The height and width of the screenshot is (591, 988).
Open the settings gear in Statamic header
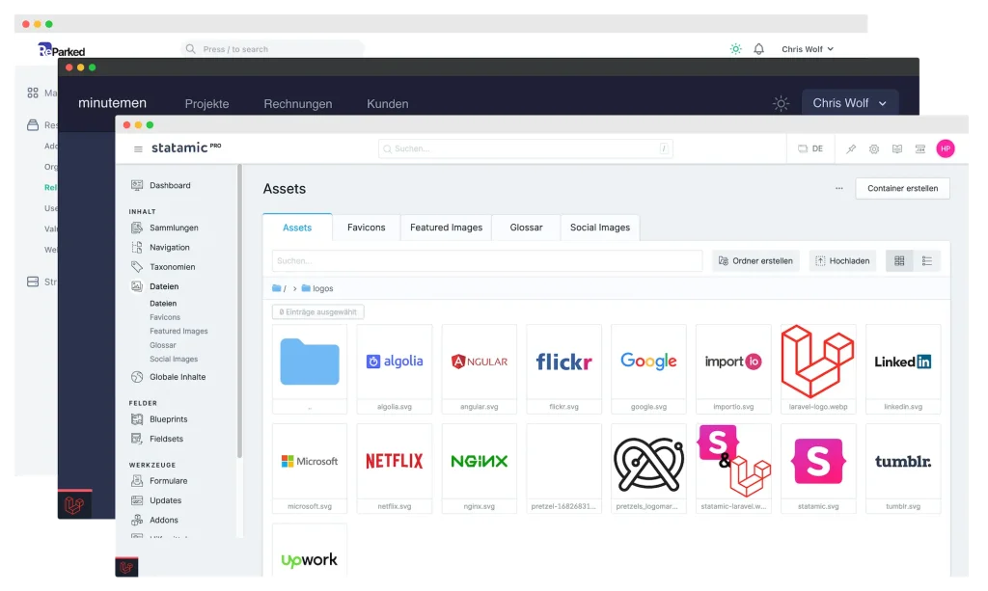click(874, 149)
